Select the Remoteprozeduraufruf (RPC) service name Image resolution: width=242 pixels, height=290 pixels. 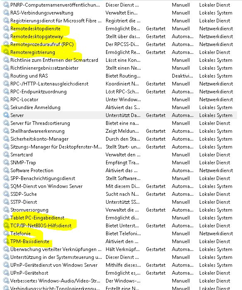pyautogui.click(x=42, y=44)
